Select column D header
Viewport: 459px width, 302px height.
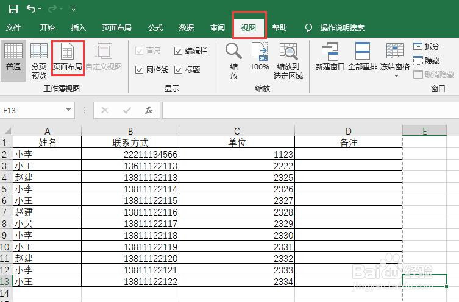coord(348,131)
